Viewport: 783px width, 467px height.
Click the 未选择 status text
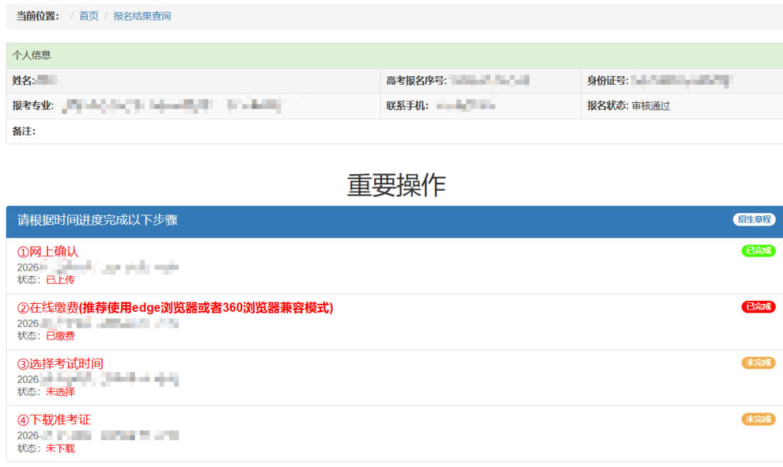point(60,392)
